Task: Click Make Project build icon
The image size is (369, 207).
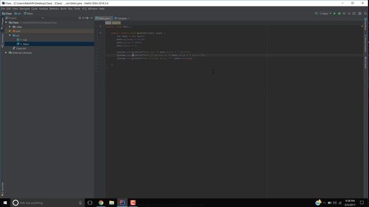Action: pyautogui.click(x=316, y=14)
